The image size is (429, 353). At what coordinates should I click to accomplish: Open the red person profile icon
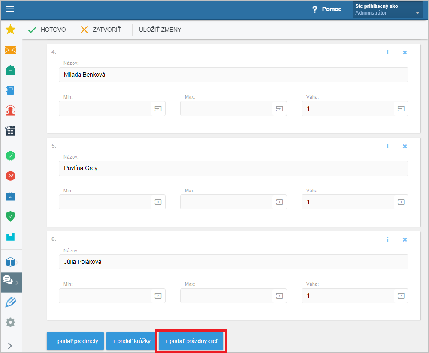(10, 111)
